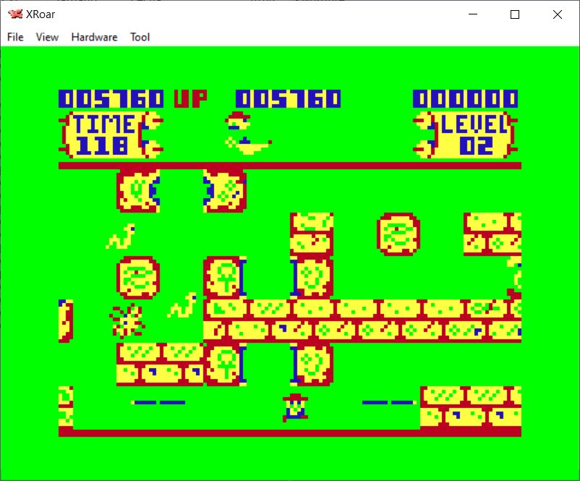This screenshot has height=481, width=580.
Task: Open the File menu
Action: (15, 37)
